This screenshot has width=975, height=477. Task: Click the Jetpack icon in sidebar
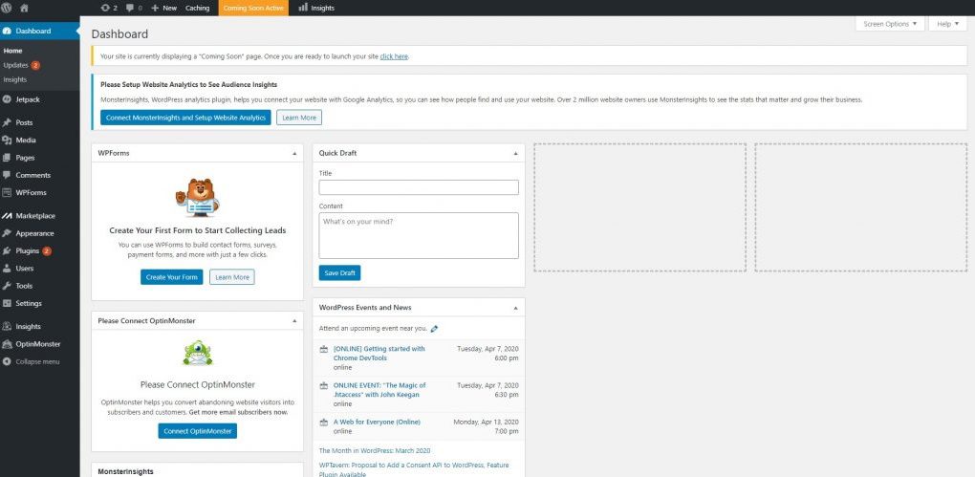pyautogui.click(x=7, y=99)
